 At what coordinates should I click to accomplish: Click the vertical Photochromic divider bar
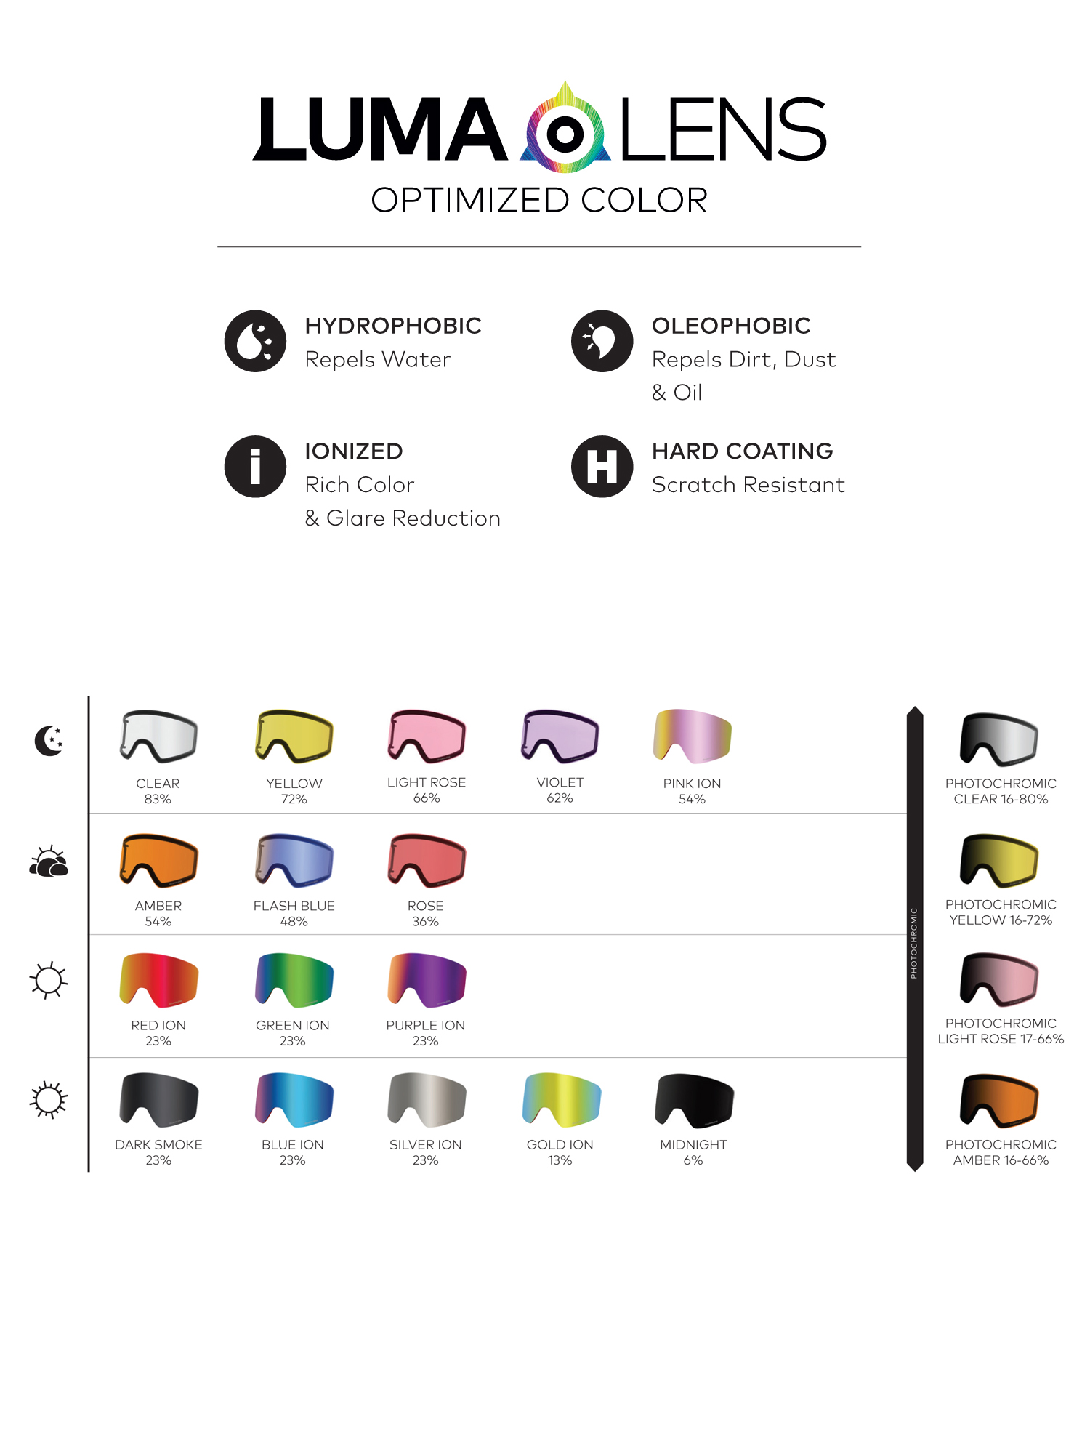tap(915, 939)
